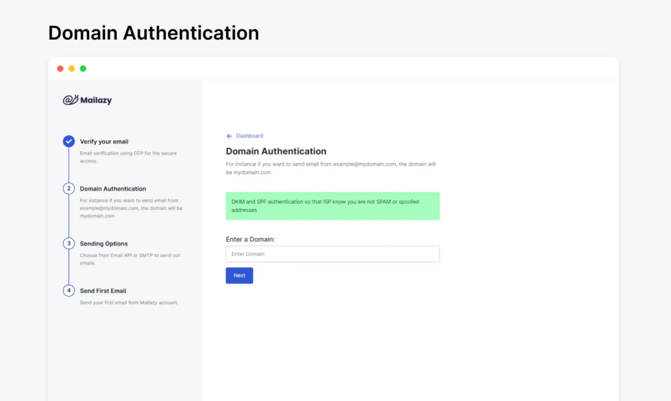Click the green maximize window dot
The image size is (671, 401).
click(x=83, y=69)
